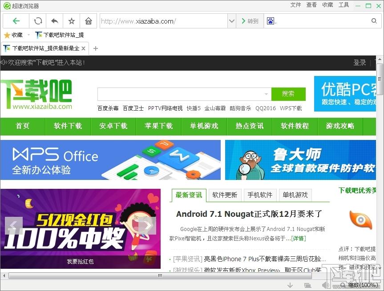Bookmark page with star toolbar icon

72,21
